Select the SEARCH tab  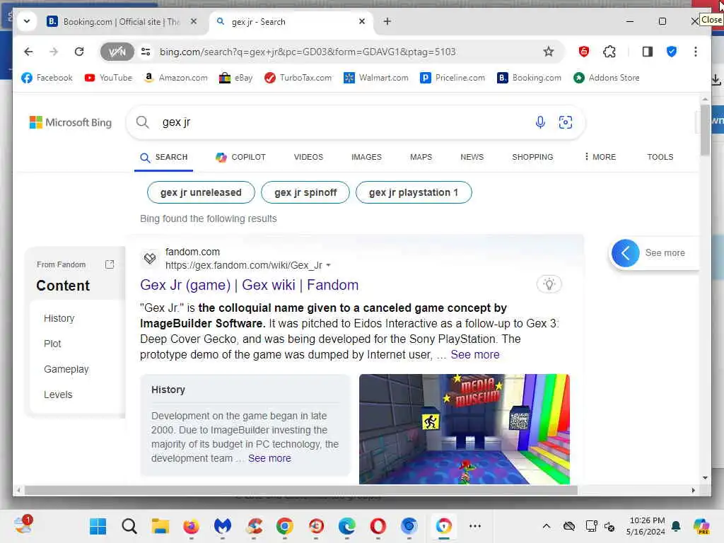coord(164,157)
